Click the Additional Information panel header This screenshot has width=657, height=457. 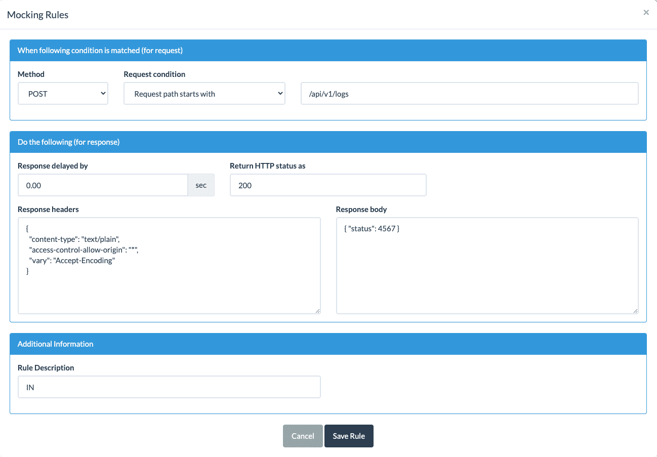(328, 344)
